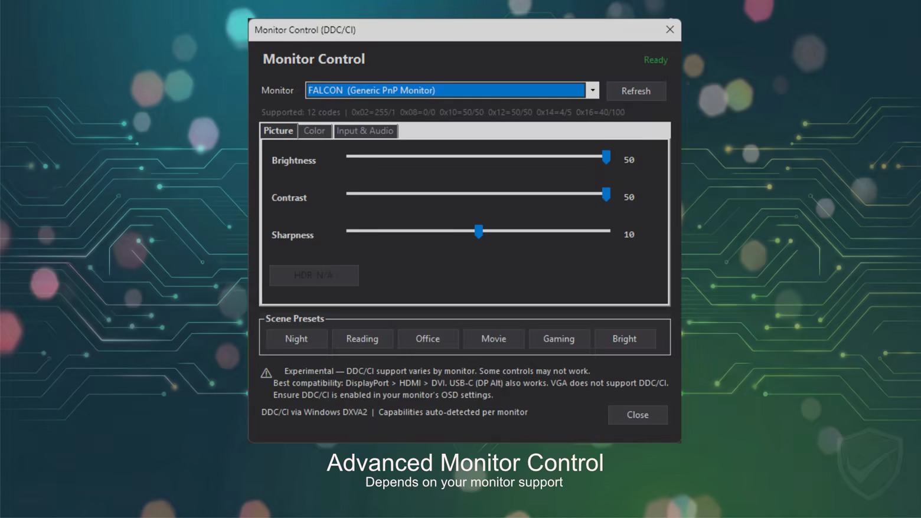Screen dimensions: 921x518
Task: Click the Sharpness slider thumb
Action: coord(479,231)
